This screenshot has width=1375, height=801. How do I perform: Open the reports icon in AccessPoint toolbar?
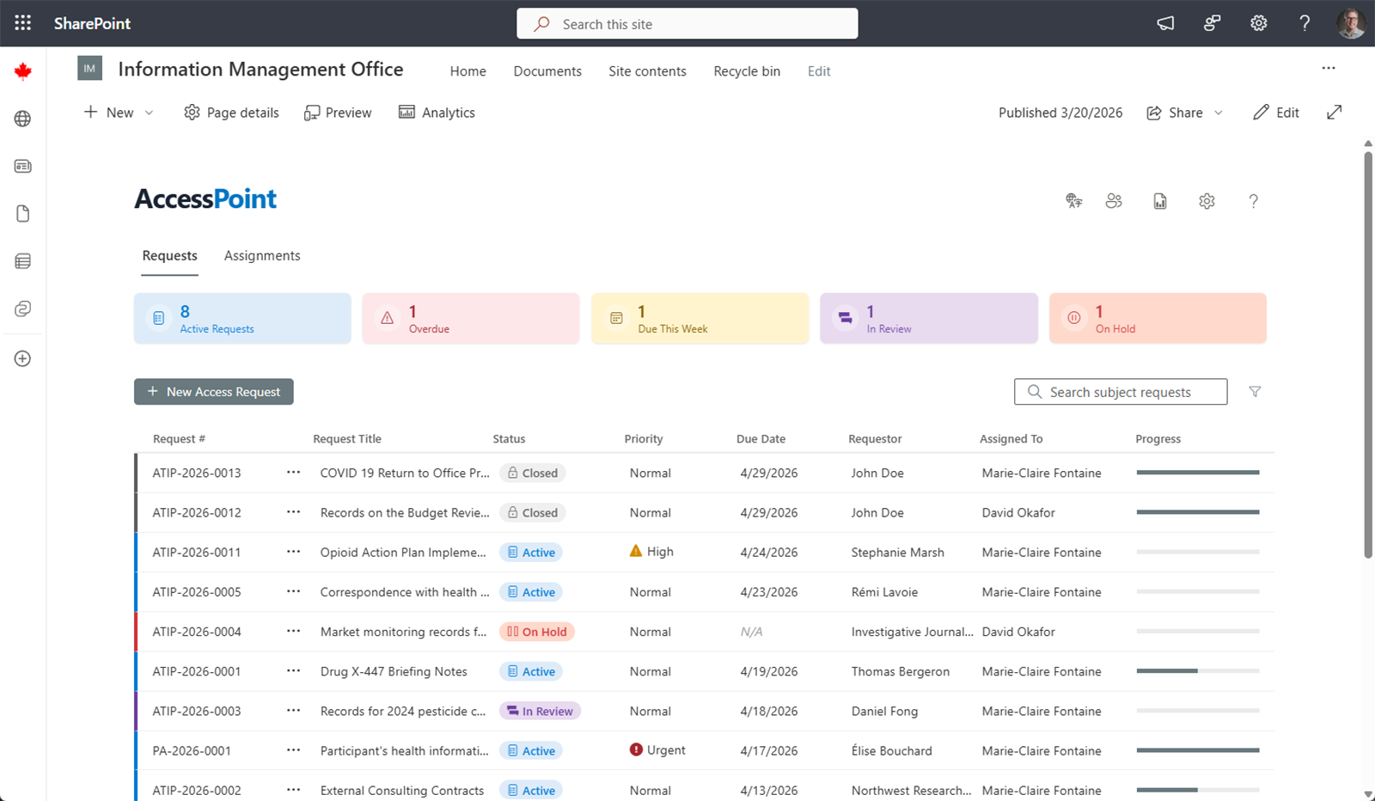point(1160,200)
